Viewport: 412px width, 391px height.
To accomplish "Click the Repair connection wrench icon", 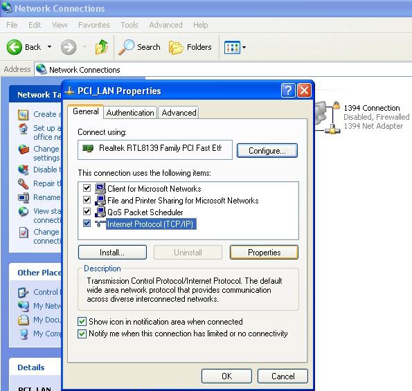I will (23, 183).
